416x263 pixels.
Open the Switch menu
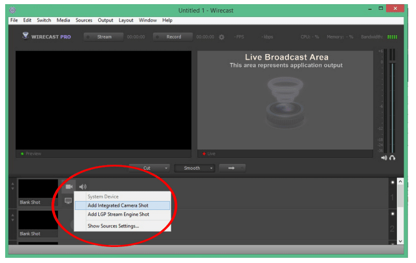coord(44,20)
